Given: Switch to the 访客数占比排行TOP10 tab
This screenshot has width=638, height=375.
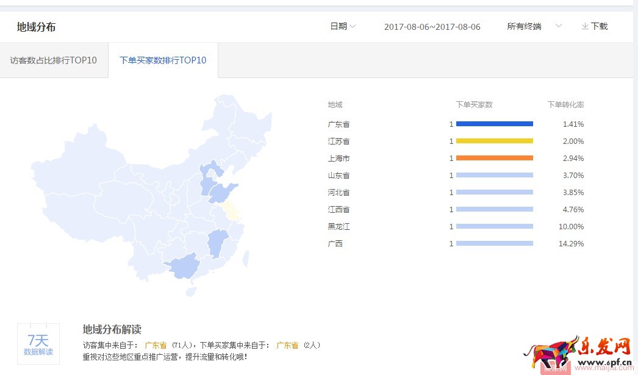Looking at the screenshot, I should pyautogui.click(x=53, y=60).
